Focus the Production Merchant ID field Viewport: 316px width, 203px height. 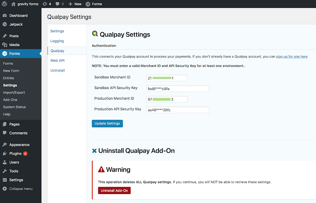pyautogui.click(x=167, y=99)
